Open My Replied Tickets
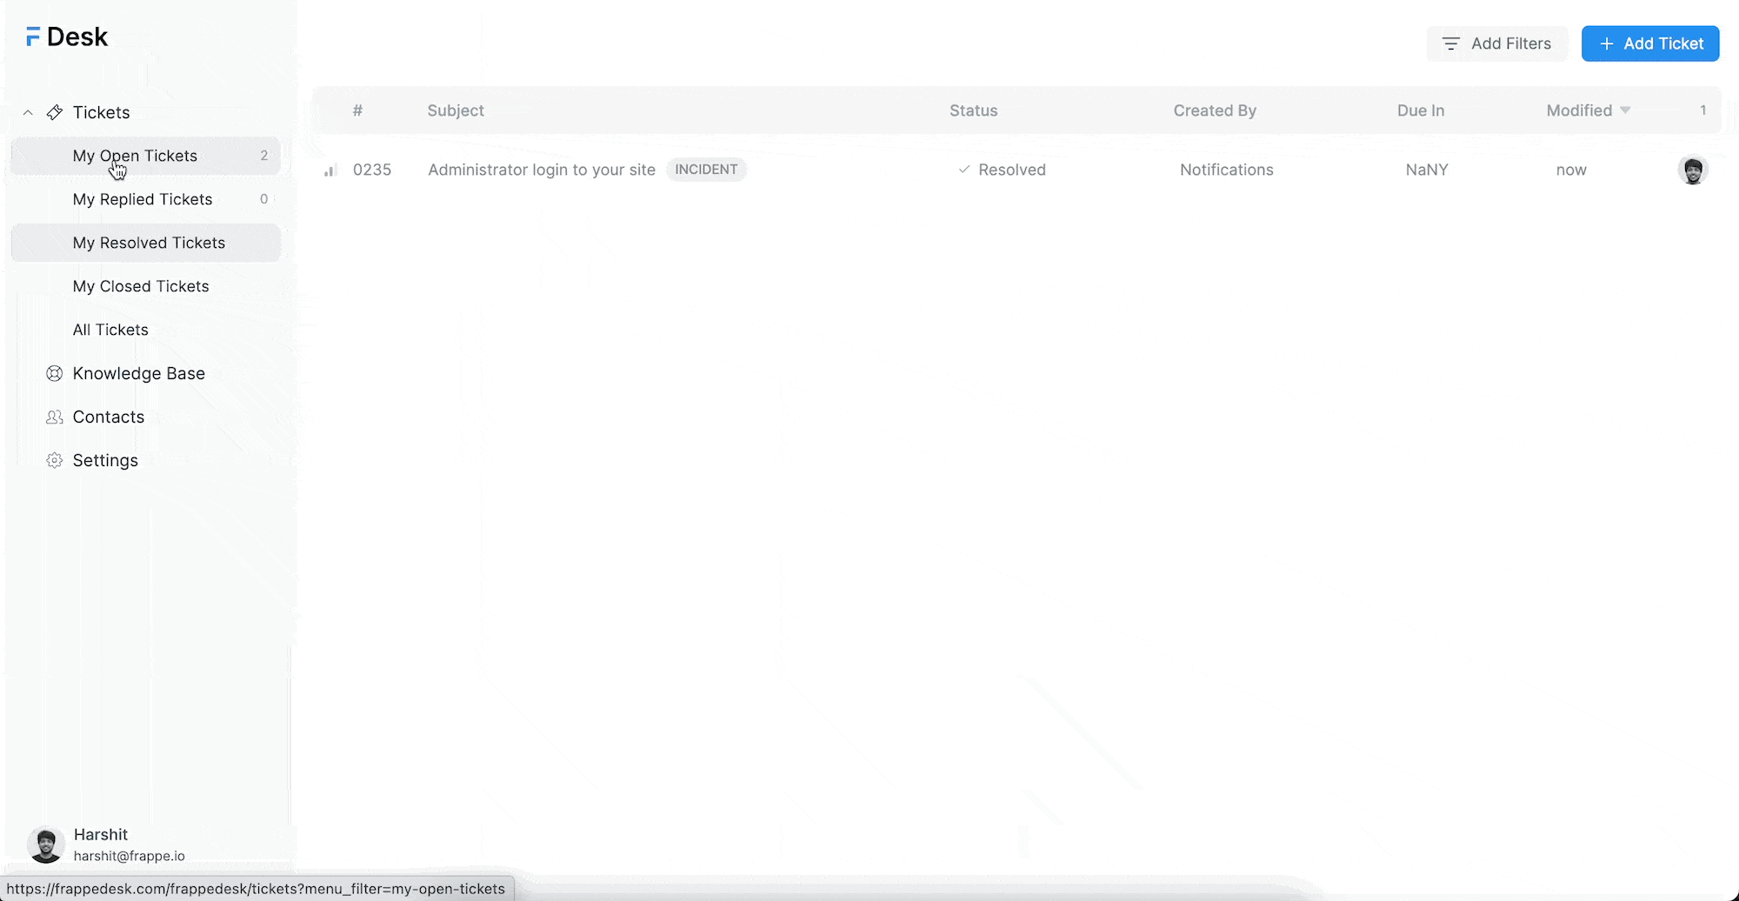 [146, 199]
